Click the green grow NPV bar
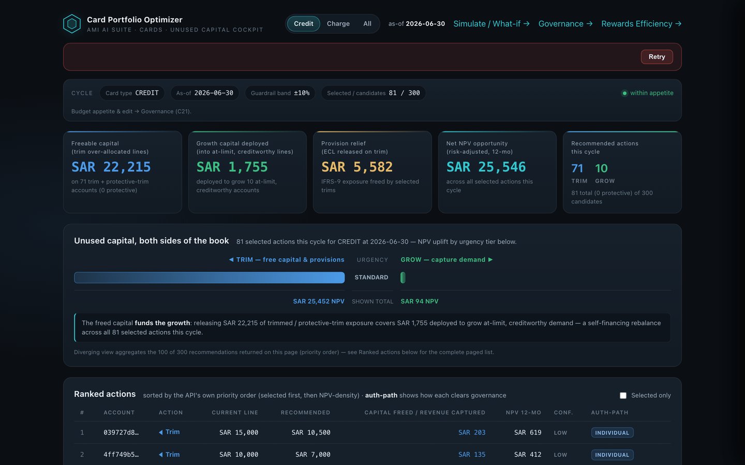Image resolution: width=745 pixels, height=465 pixels. click(403, 277)
